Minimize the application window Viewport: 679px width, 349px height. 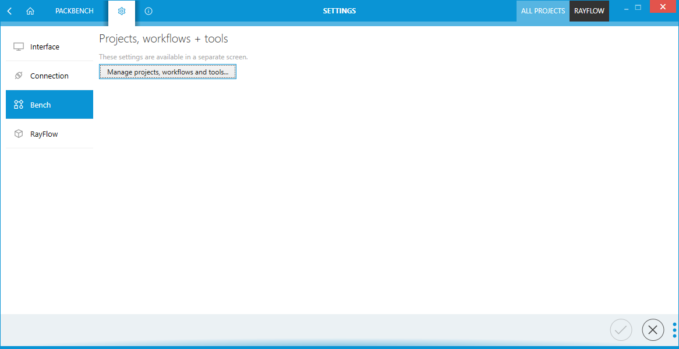625,8
